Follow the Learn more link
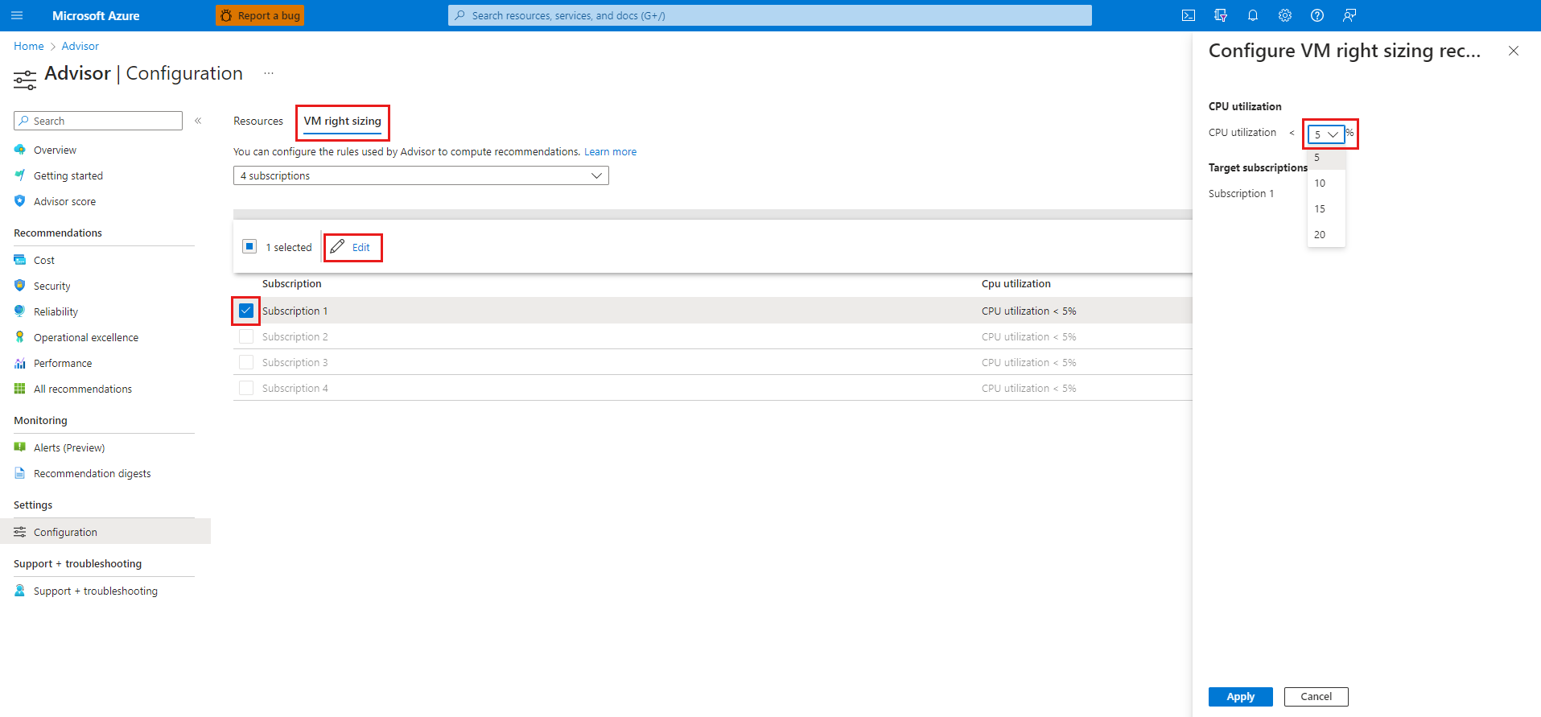The width and height of the screenshot is (1541, 717). click(610, 151)
